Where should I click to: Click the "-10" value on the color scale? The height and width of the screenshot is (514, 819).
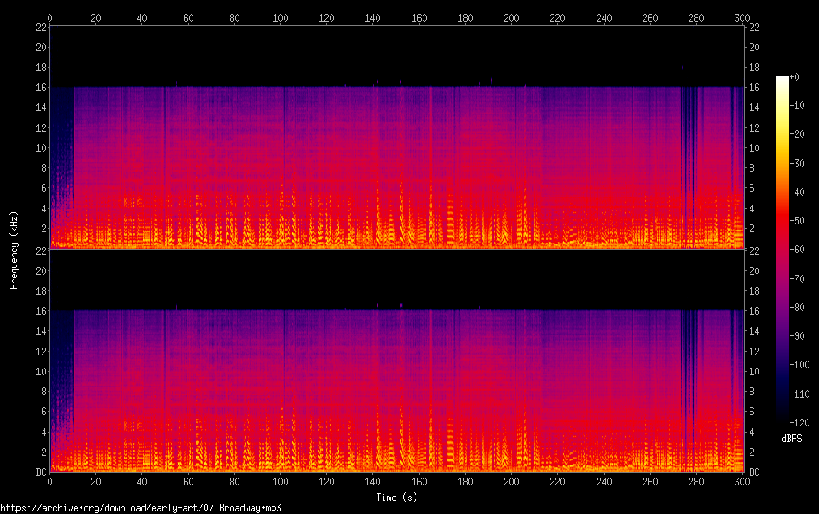(796, 106)
